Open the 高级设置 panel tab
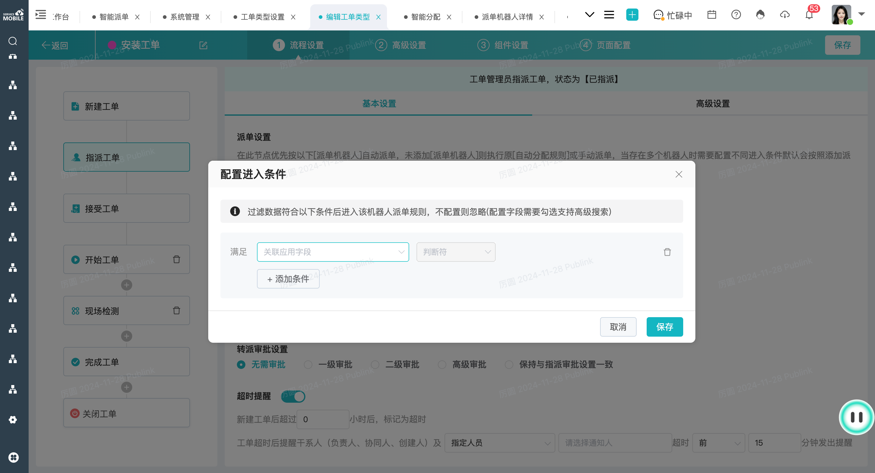875x473 pixels. pyautogui.click(x=713, y=103)
